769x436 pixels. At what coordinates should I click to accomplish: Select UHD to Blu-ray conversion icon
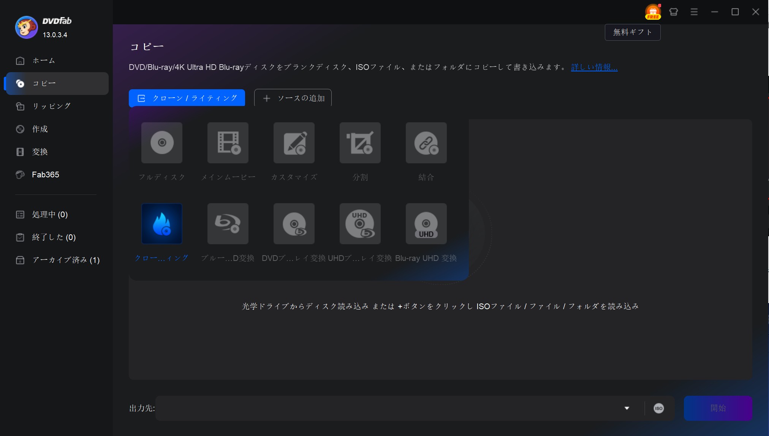[x=360, y=224]
